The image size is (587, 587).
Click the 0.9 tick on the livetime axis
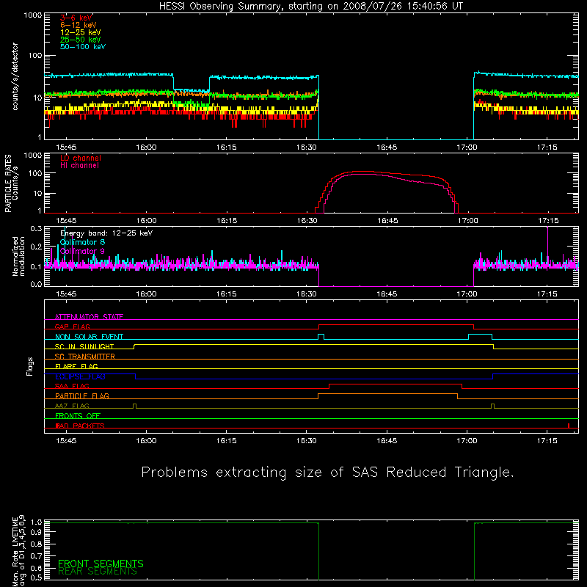click(36, 532)
